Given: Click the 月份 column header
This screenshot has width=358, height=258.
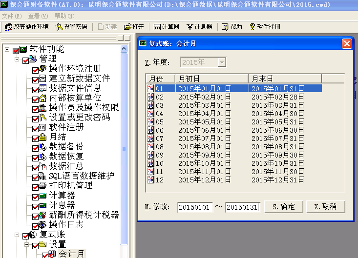Looking at the screenshot, I should click(x=161, y=79).
